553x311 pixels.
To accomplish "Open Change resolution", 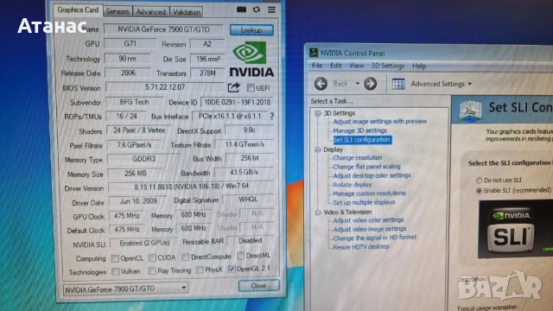I will [x=357, y=157].
